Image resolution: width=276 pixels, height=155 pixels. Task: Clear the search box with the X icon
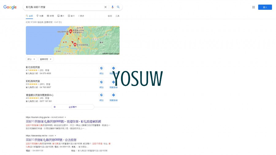[x=105, y=7]
